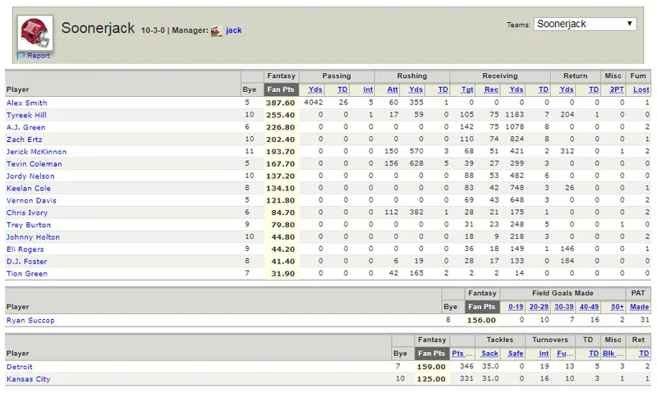
Task: Open Jerick McKinnon player page
Action: 36,152
